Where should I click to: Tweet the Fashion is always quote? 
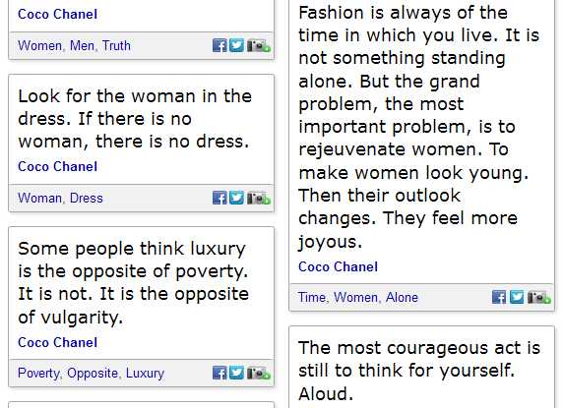point(517,297)
